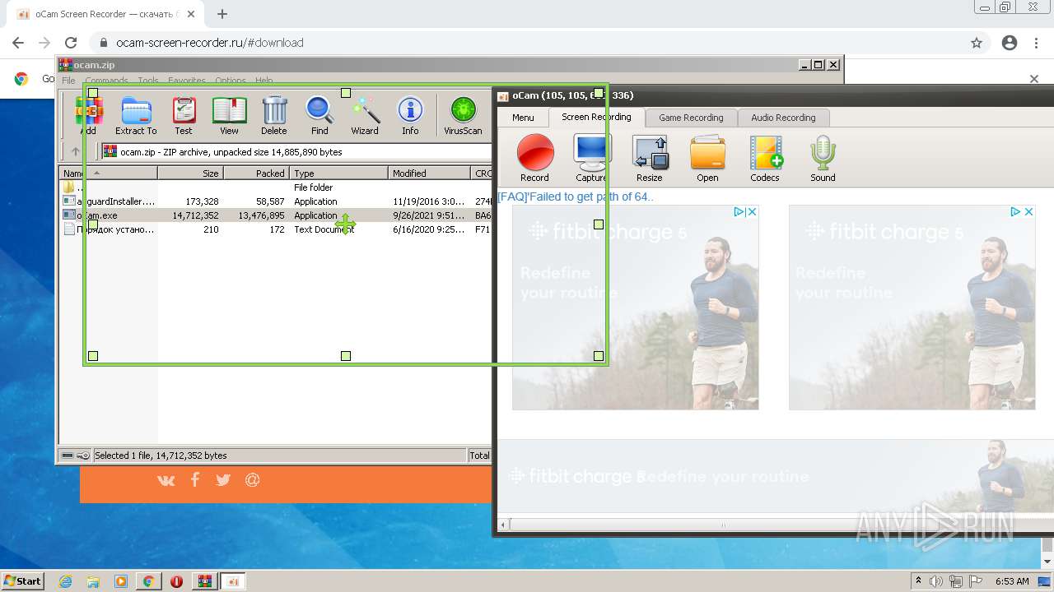Select the ocam.exe file row
The width and height of the screenshot is (1054, 592).
click(276, 215)
